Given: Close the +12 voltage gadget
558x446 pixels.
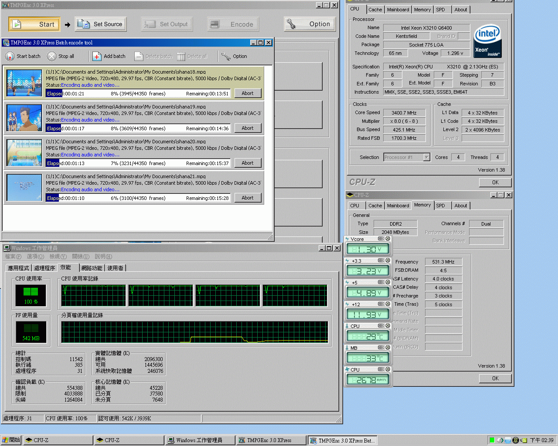Looking at the screenshot, I should tap(388, 304).
